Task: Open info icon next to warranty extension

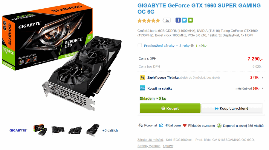Action: pos(192,46)
